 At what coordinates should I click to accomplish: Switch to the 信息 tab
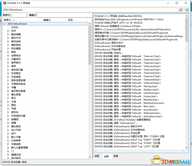[x=116, y=156]
